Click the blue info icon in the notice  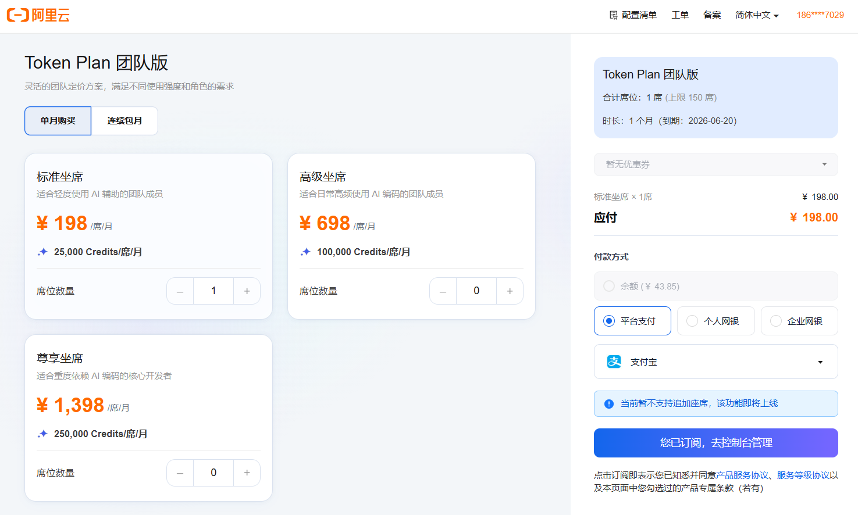[x=609, y=404]
